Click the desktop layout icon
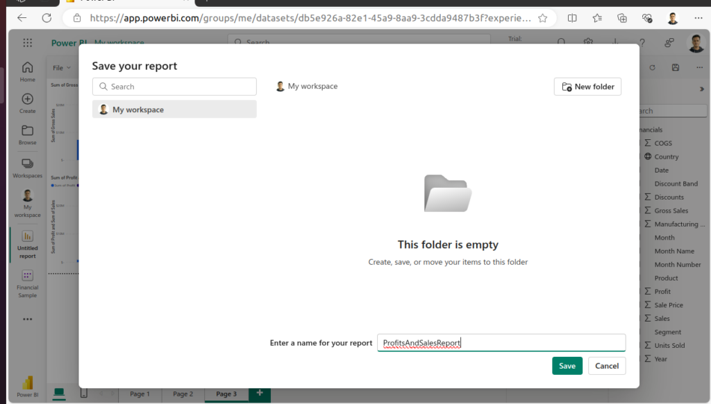The image size is (711, 404). (x=60, y=393)
